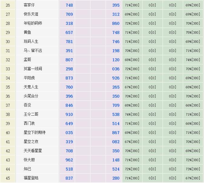Click the 74%[380] cell for 王令二哥

132,114
